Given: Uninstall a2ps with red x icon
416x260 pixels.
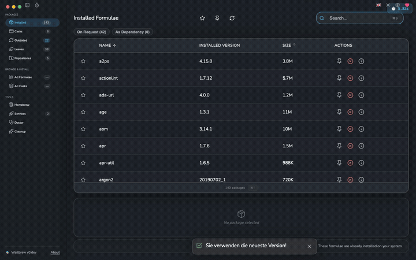Looking at the screenshot, I should (350, 61).
